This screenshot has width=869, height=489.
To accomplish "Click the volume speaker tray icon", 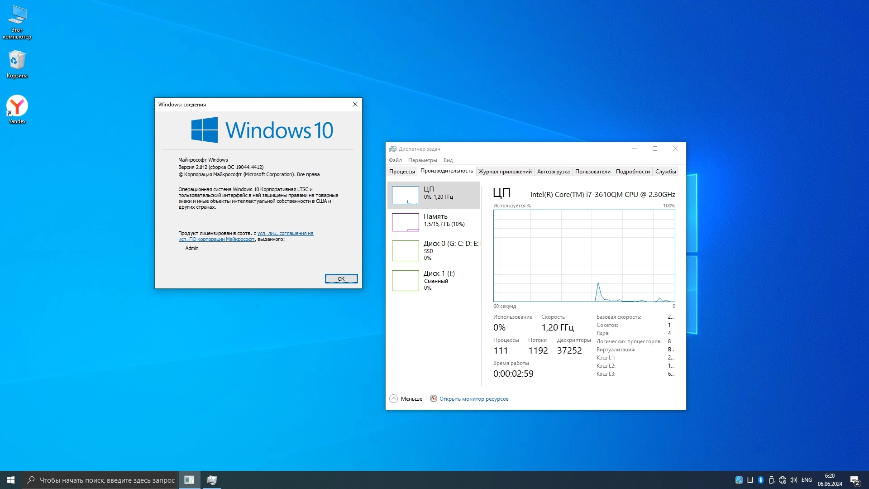I will coord(793,480).
